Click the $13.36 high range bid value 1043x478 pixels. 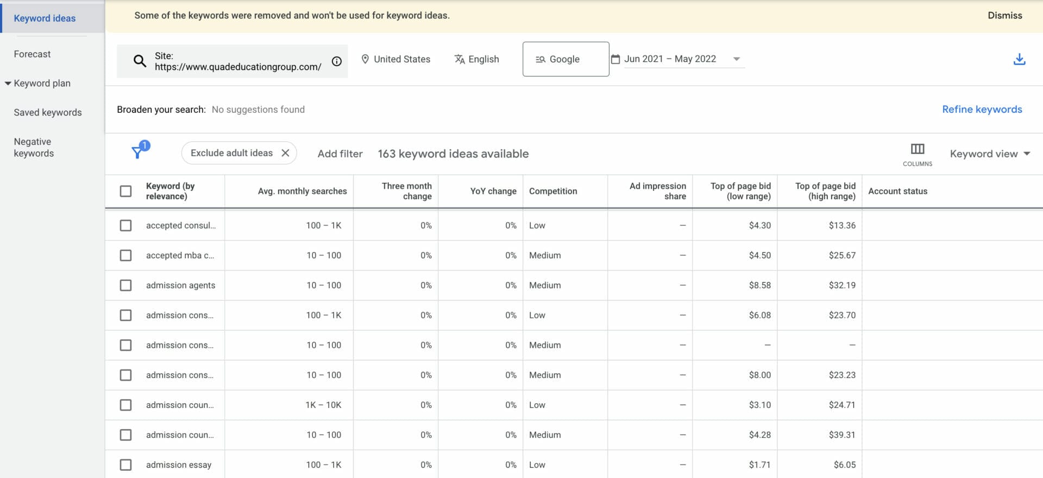click(842, 225)
